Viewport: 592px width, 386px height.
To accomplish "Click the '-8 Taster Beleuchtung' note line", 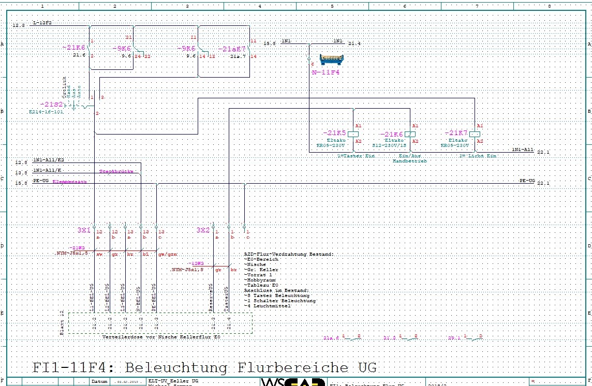I will (277, 296).
